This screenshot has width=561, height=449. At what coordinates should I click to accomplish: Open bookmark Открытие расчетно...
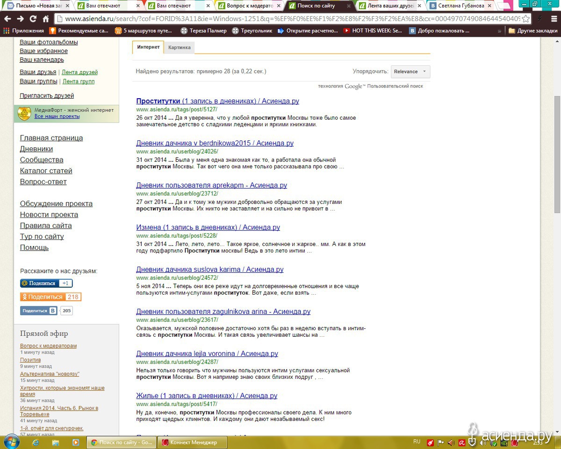pos(308,30)
